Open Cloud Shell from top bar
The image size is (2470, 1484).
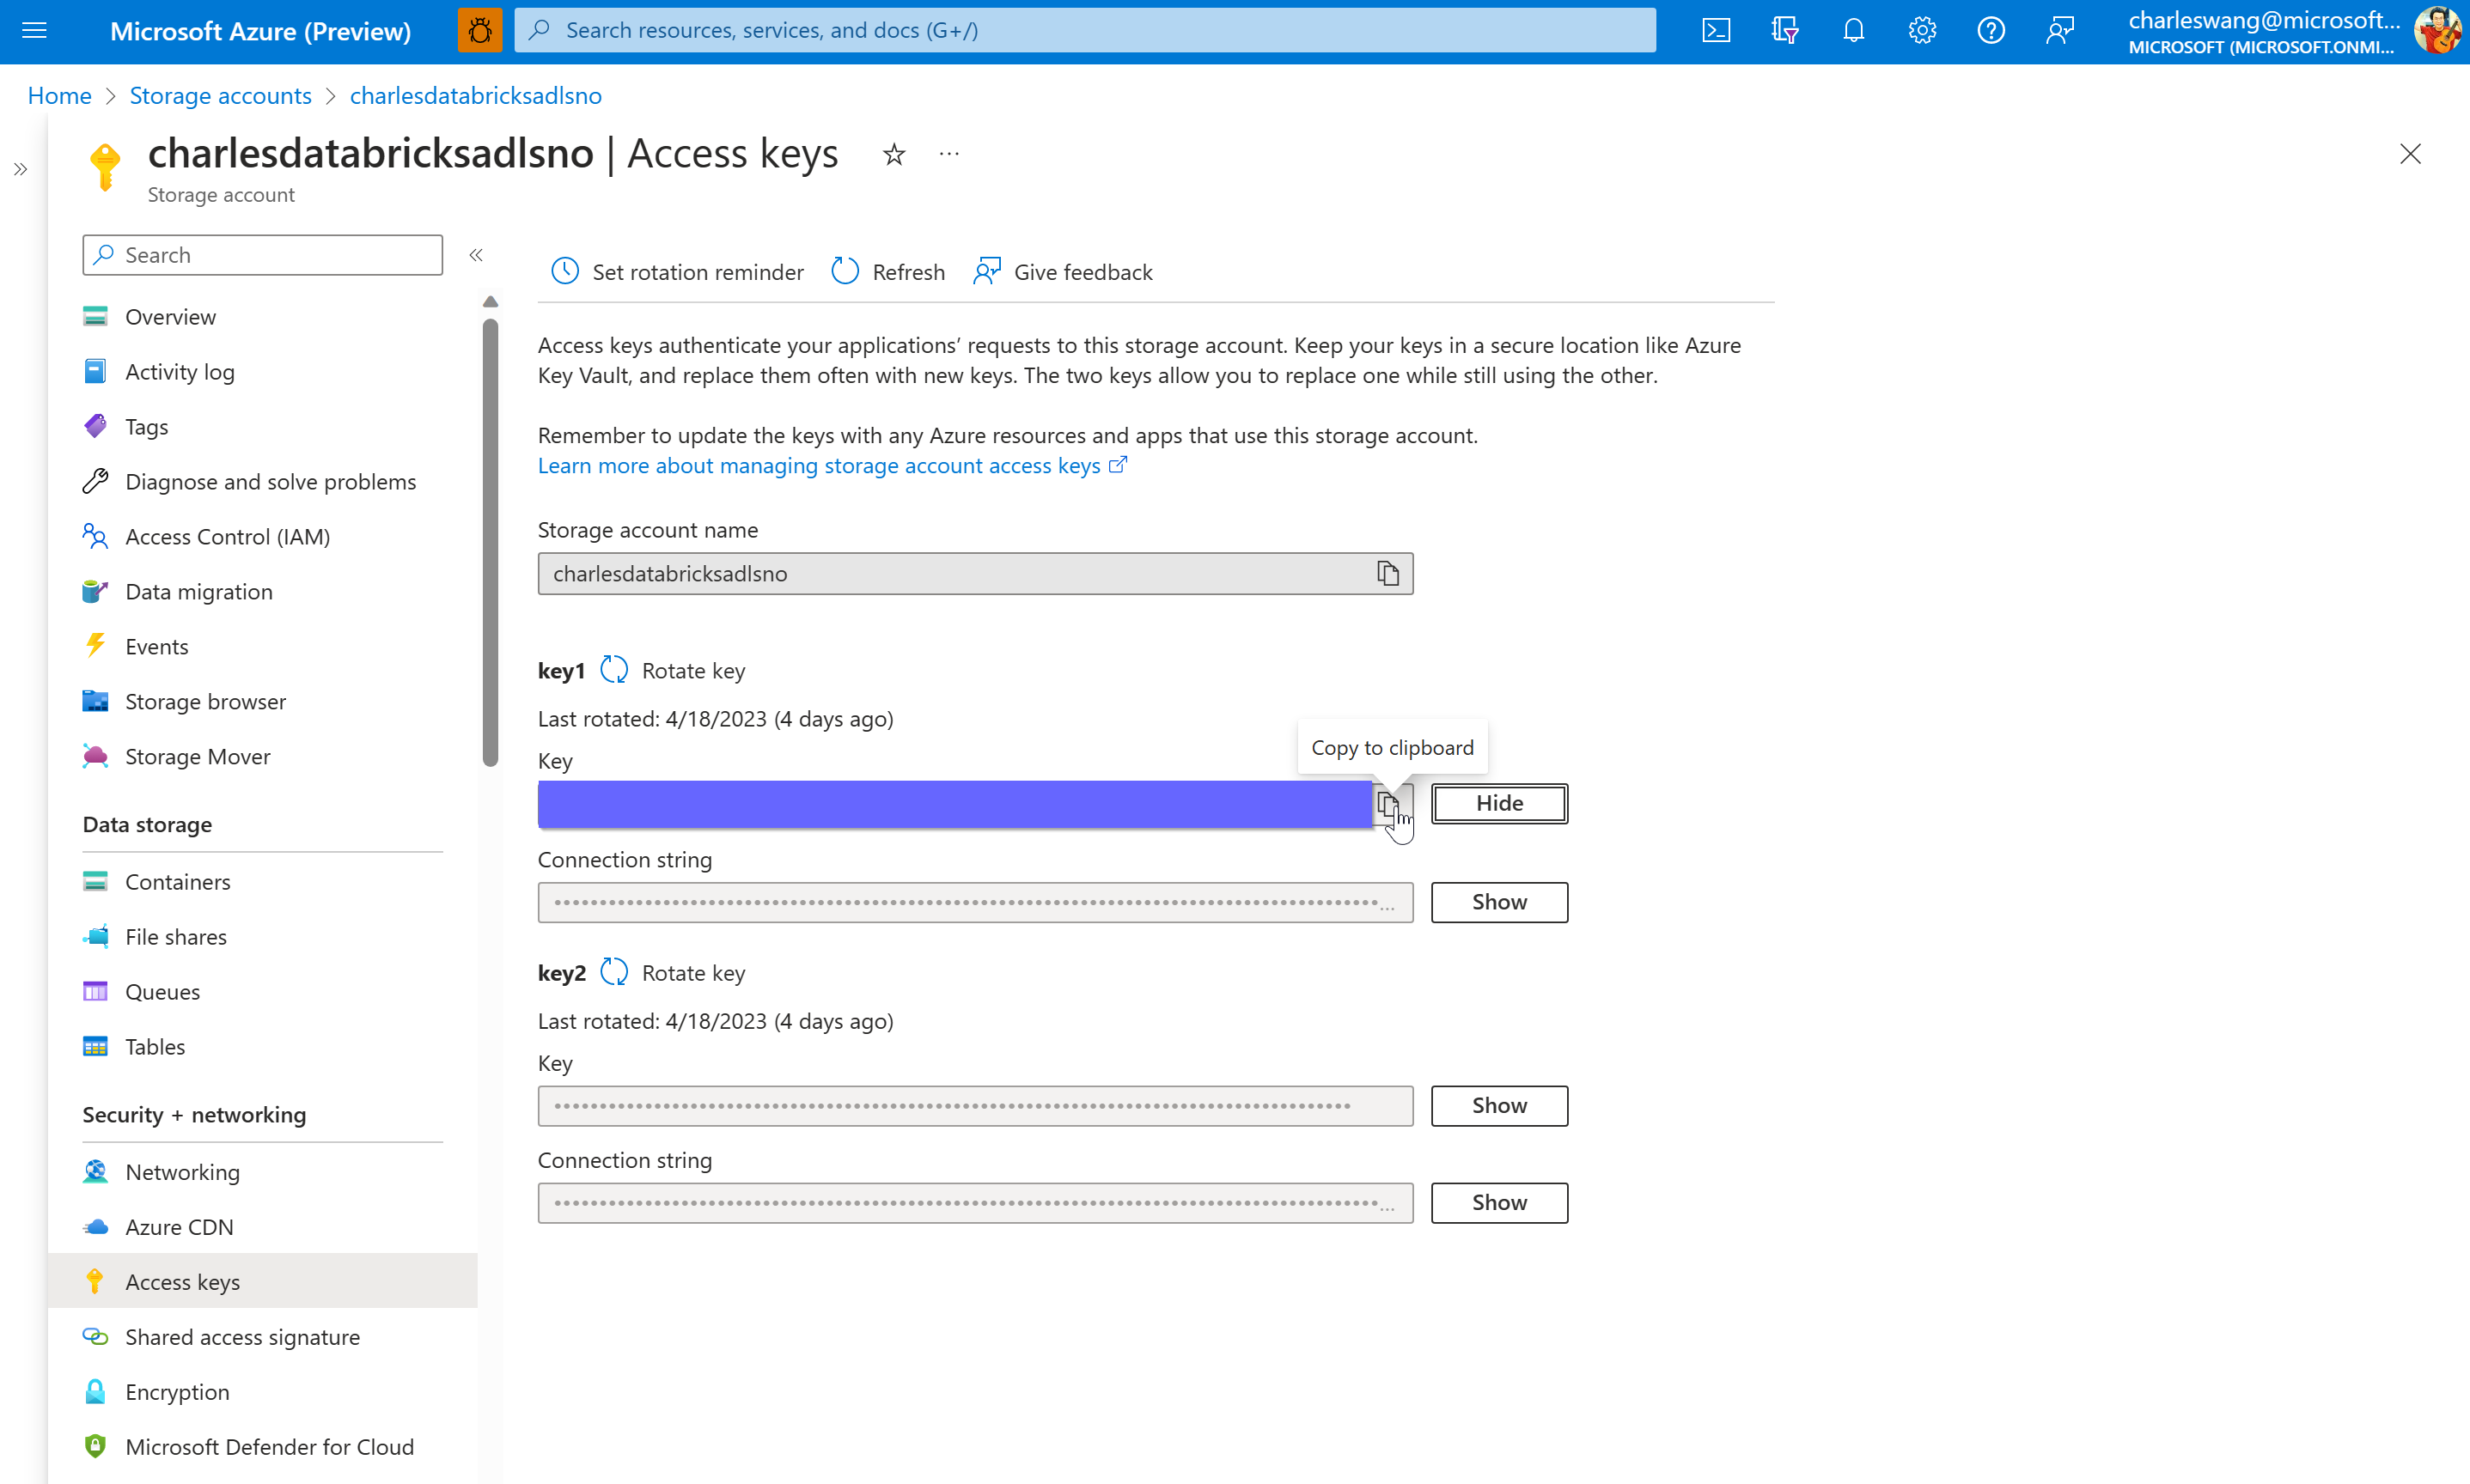coord(1716,30)
